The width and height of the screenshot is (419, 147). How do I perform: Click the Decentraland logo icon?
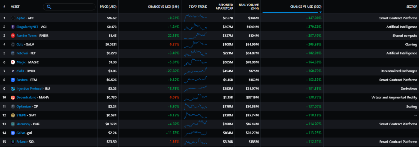click(13, 97)
